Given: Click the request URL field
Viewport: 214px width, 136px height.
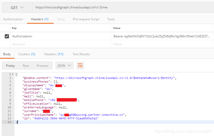Looking at the screenshot, I should coord(123,7).
